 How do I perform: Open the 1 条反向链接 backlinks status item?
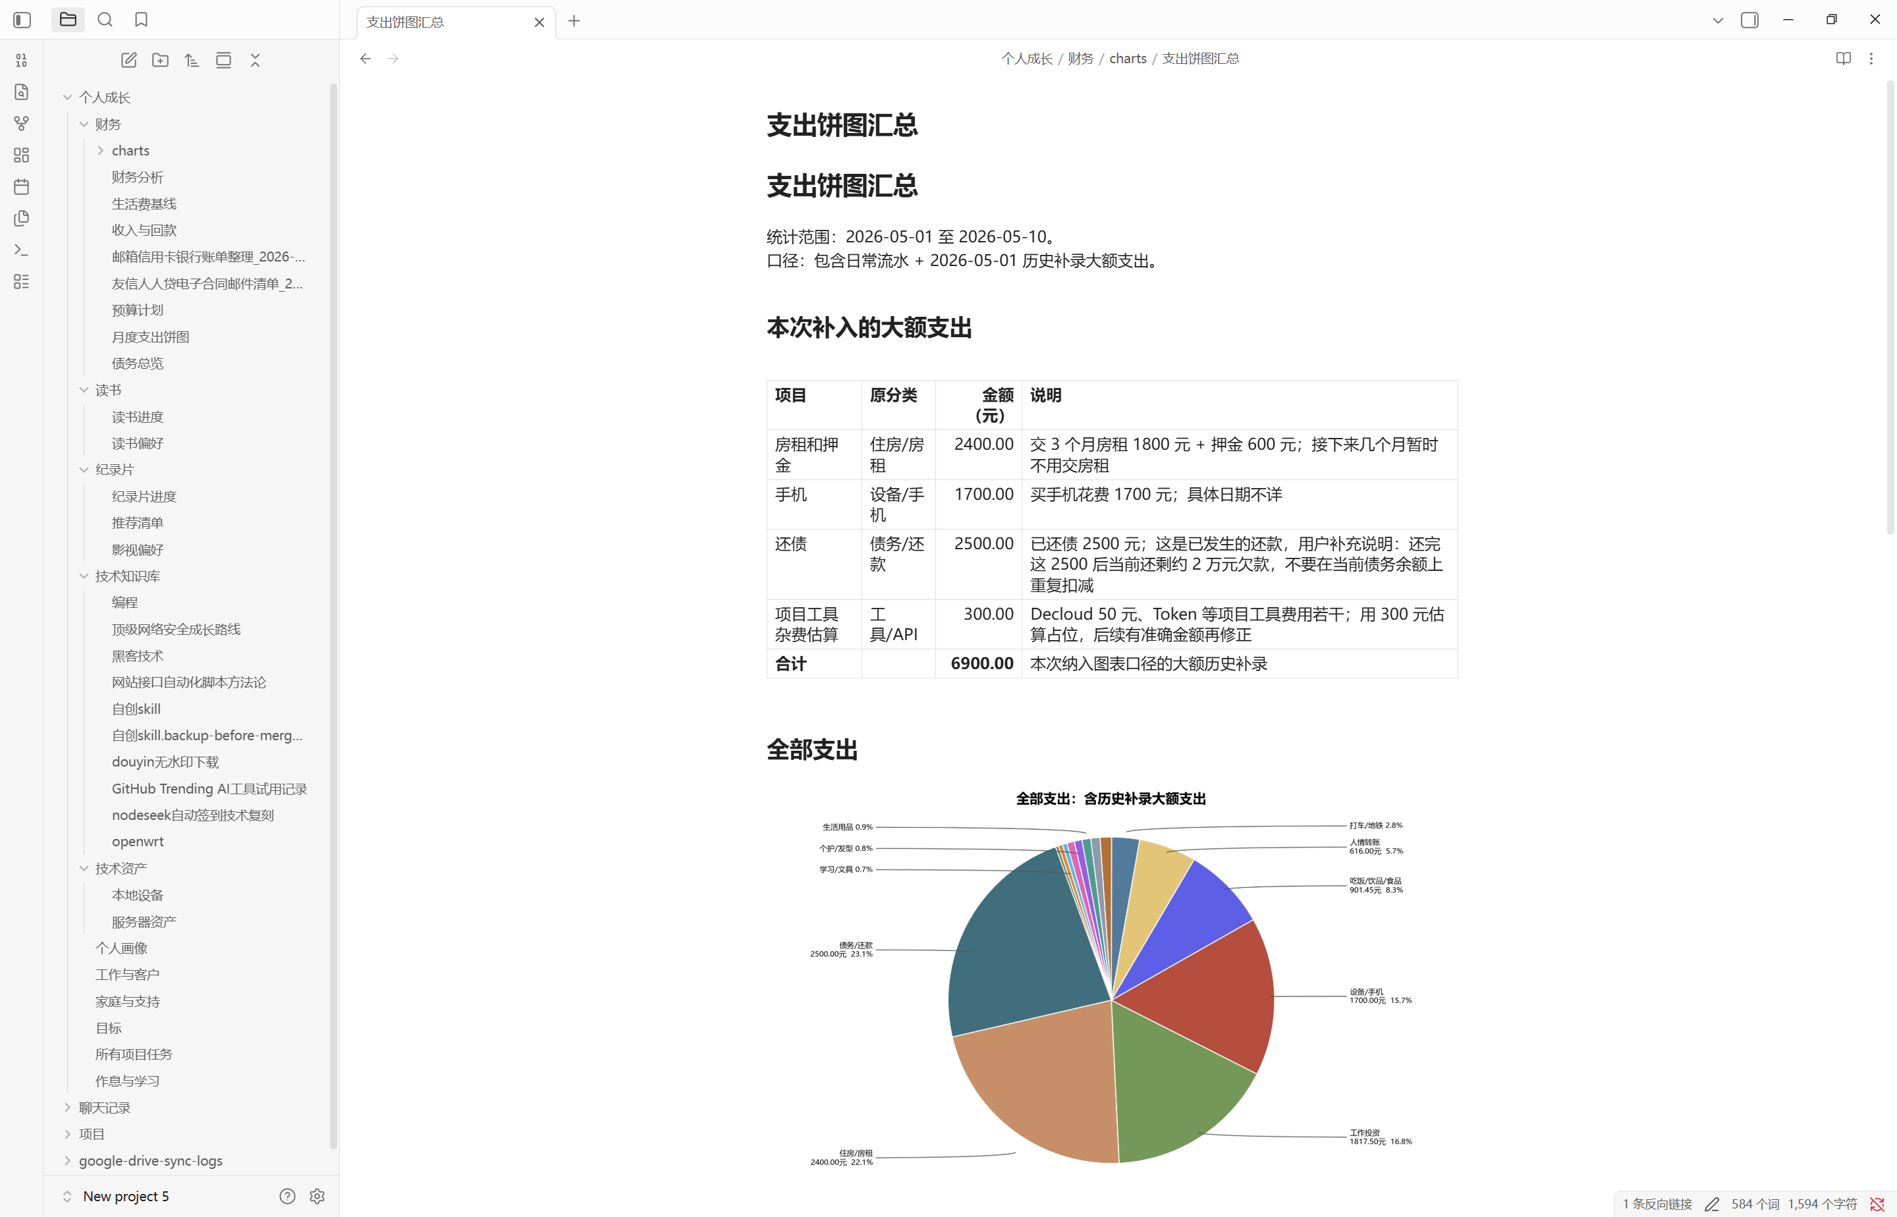(x=1657, y=1204)
